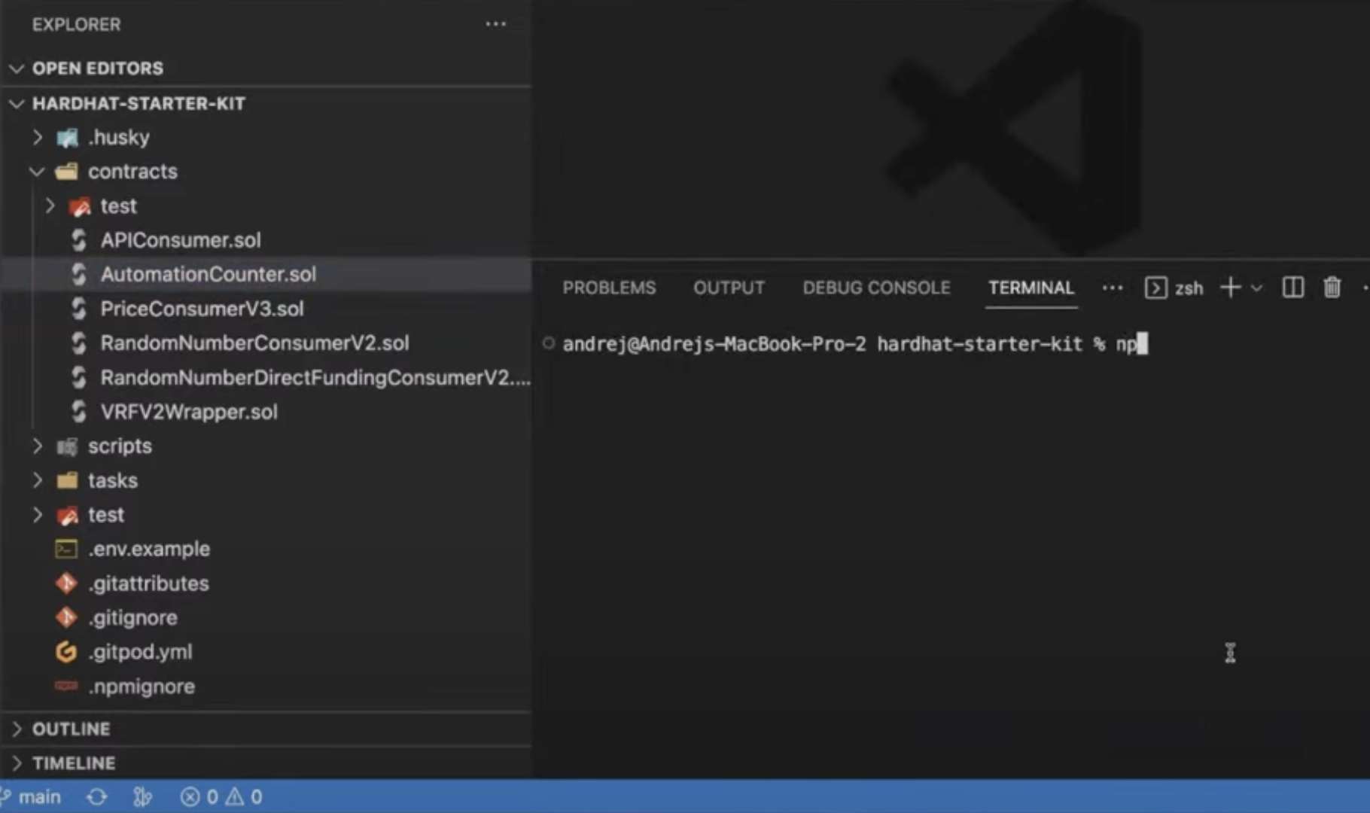Click the Solidity icon beside RandomNumberConsumerV2.sol
1370x813 pixels.
coord(79,343)
